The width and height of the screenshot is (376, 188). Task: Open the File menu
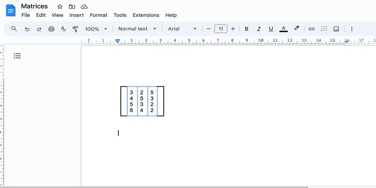tap(26, 15)
